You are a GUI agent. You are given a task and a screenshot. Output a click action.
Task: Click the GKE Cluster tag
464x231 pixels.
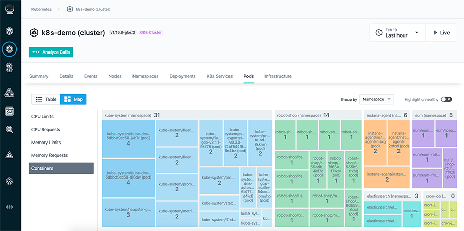click(x=151, y=33)
